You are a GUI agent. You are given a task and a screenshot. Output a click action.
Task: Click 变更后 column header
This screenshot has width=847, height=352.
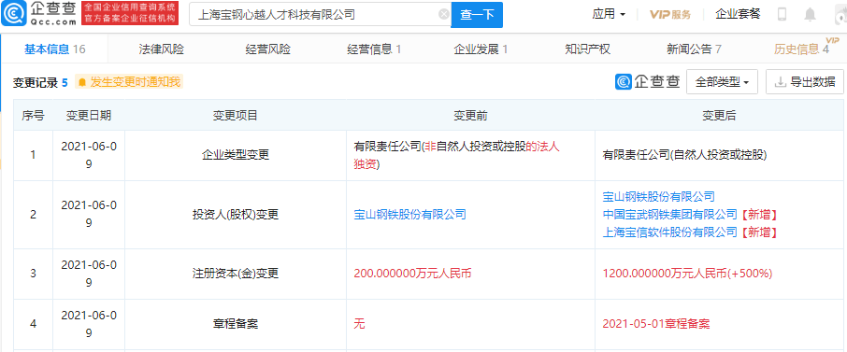coord(719,116)
